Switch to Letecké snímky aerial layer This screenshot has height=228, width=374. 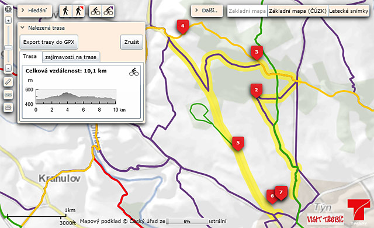click(348, 11)
